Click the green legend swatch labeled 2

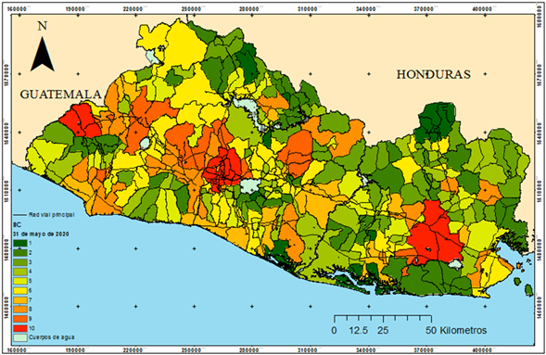coord(20,252)
